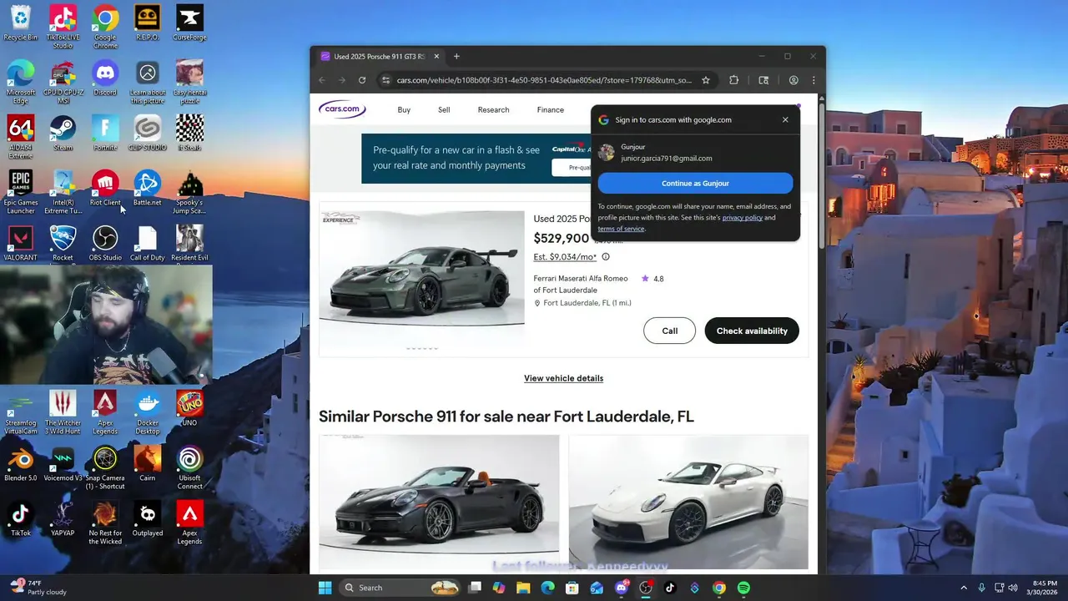Open the Cairn desktop icon

coord(147,463)
